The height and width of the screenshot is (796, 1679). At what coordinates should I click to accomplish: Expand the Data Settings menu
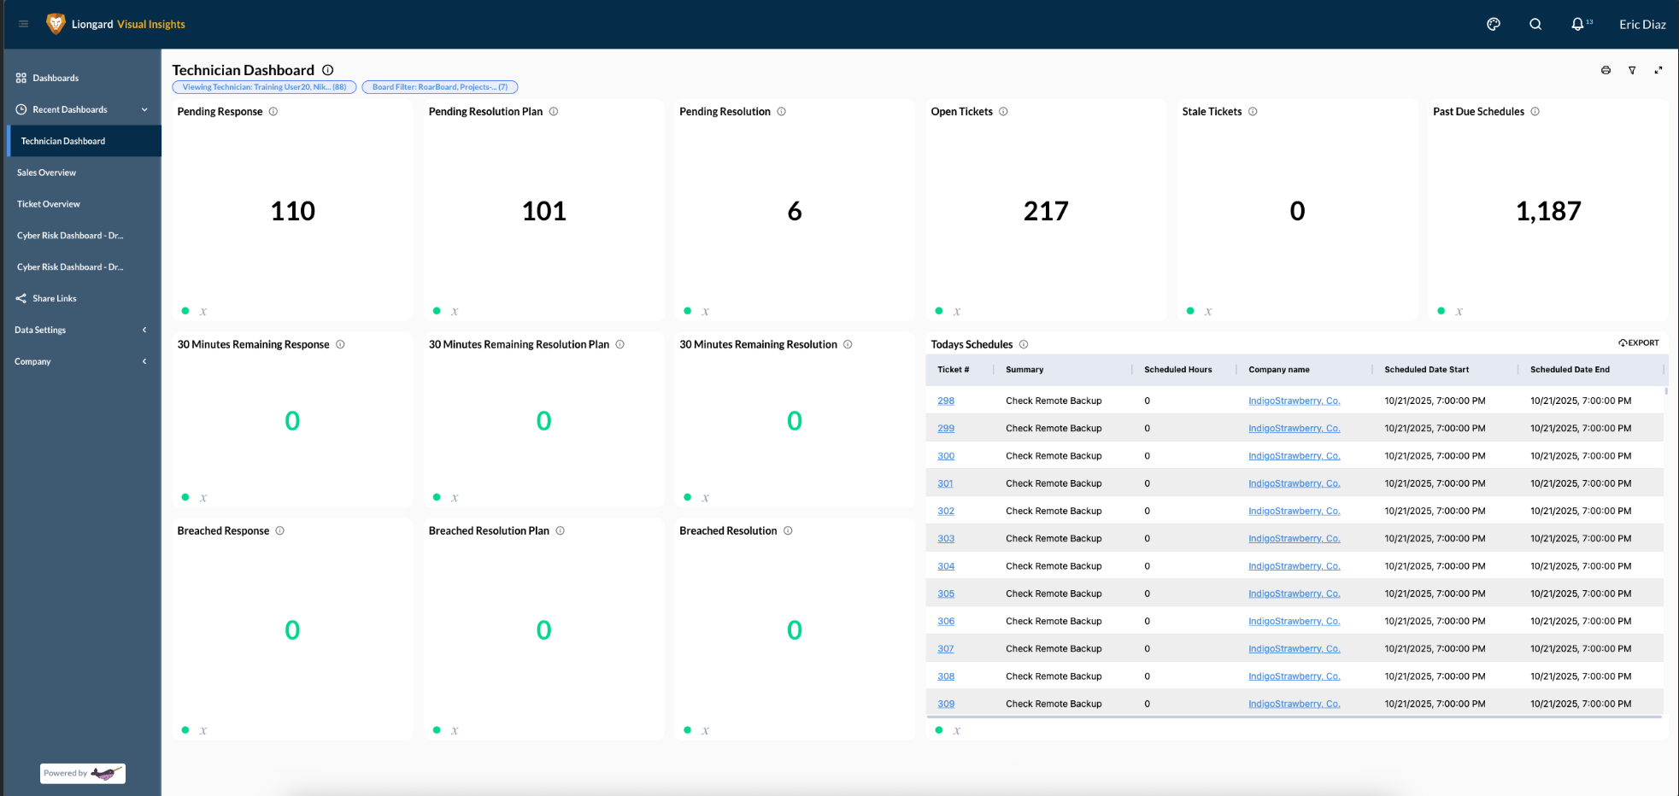(x=144, y=330)
